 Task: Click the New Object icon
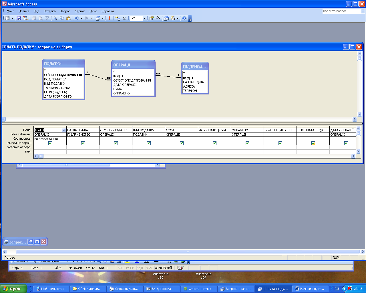pos(173,18)
